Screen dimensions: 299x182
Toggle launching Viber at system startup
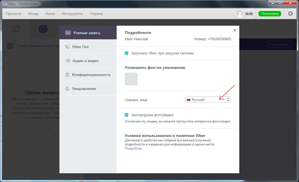pos(127,53)
